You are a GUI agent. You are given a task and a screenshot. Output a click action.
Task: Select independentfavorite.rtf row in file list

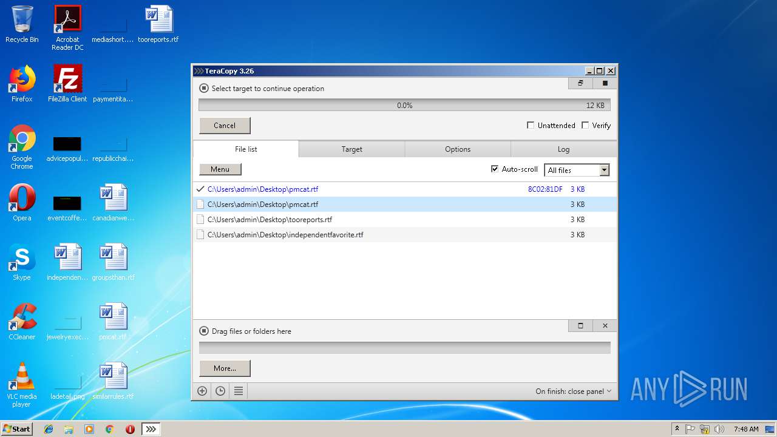[405, 235]
